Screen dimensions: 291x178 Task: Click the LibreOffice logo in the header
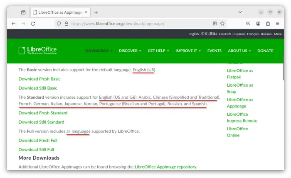point(37,51)
